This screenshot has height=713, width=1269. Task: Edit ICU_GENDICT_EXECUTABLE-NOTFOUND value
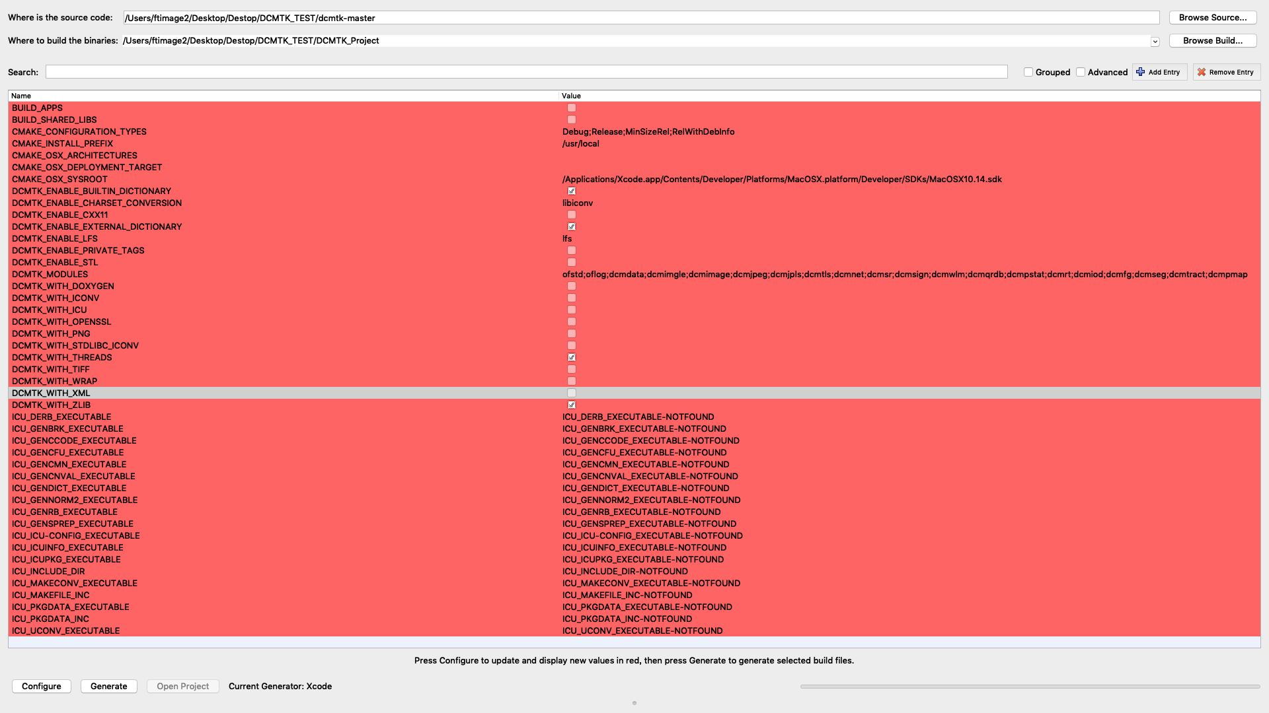(646, 488)
